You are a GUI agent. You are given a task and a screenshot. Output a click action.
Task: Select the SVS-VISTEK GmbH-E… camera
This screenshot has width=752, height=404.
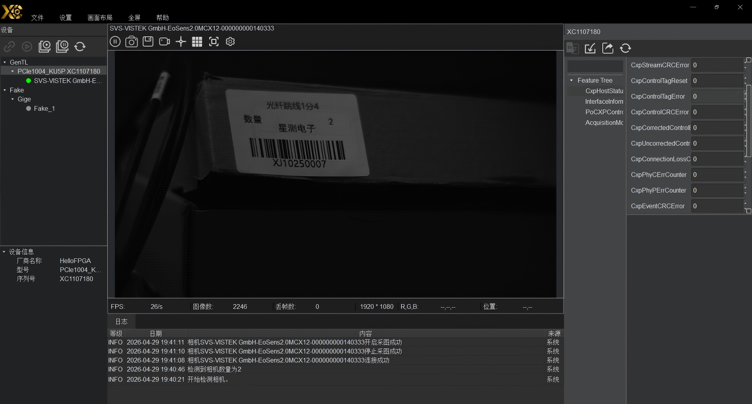coord(68,81)
